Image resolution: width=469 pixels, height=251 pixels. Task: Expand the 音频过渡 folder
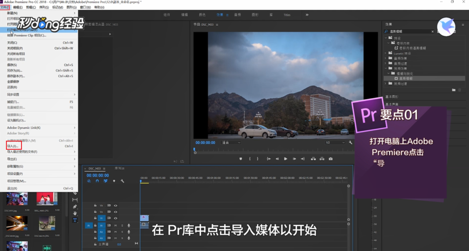pyautogui.click(x=386, y=63)
